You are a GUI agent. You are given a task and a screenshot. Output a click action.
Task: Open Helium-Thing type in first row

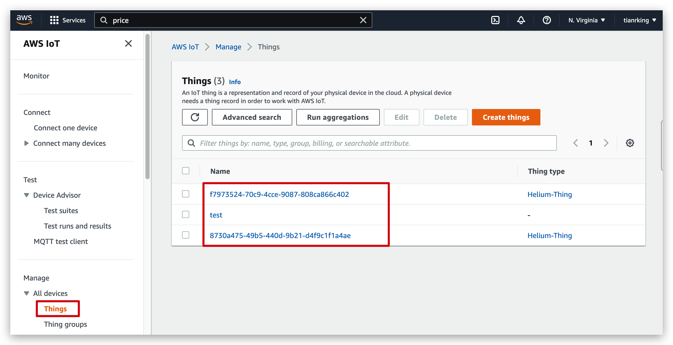[x=549, y=194]
